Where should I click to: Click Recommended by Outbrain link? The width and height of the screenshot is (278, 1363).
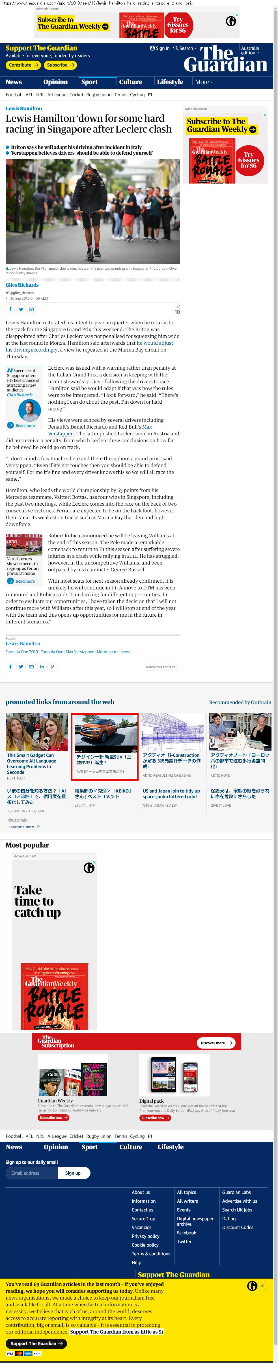coord(240,703)
